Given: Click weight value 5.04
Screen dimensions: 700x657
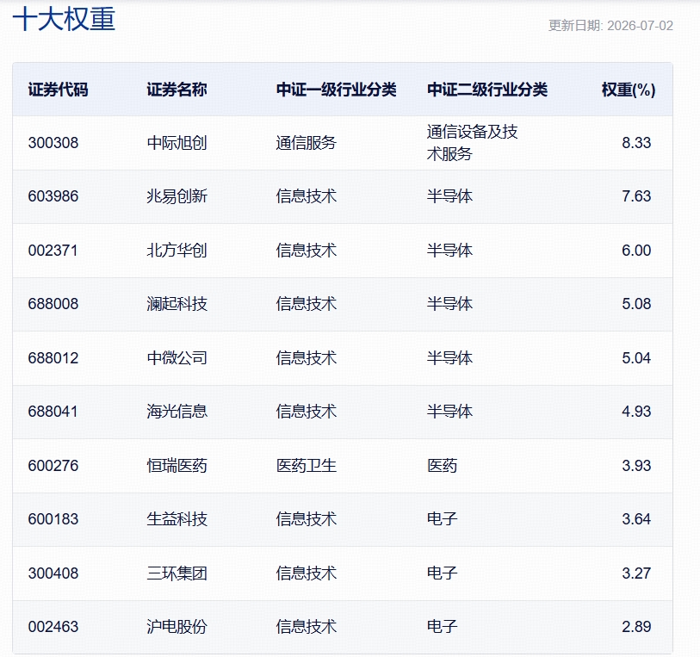Looking at the screenshot, I should [x=636, y=358].
